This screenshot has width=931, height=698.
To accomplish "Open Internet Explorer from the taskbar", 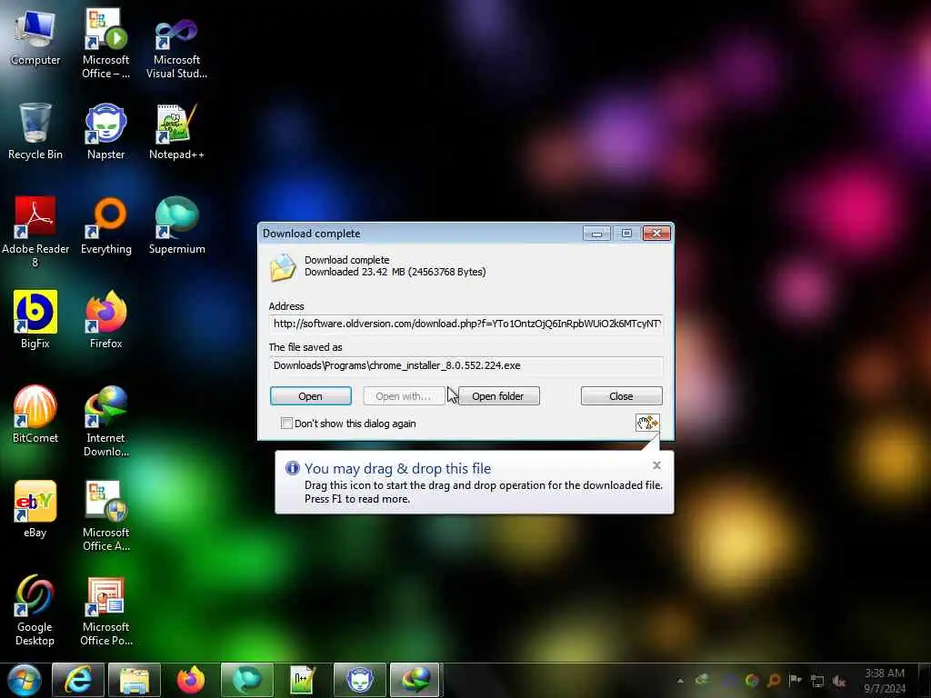I will click(x=78, y=680).
